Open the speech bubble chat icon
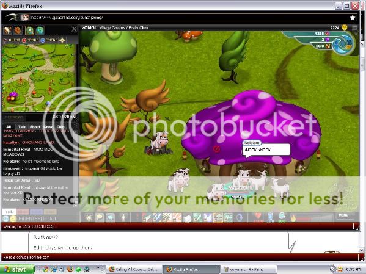This screenshot has width=366, height=274. (100, 218)
